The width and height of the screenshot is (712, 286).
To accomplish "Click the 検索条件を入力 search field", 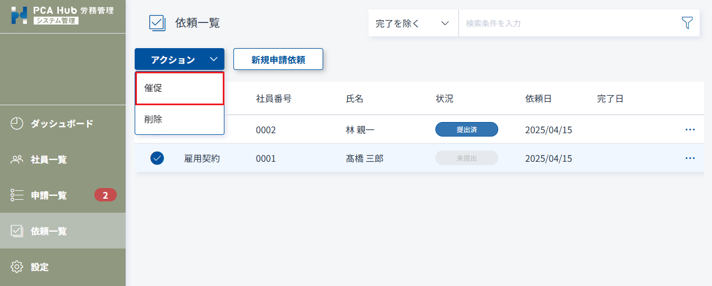I will click(567, 24).
